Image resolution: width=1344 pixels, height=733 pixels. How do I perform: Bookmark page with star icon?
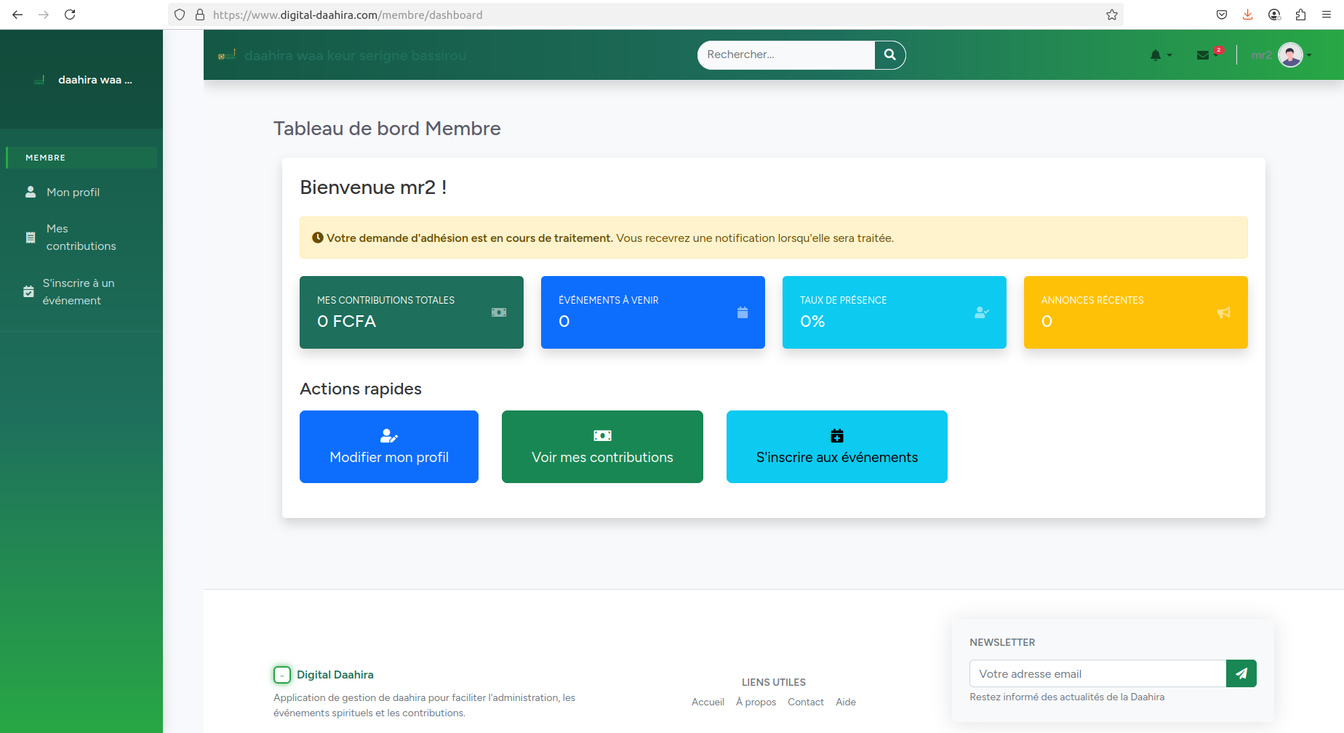pos(1112,15)
